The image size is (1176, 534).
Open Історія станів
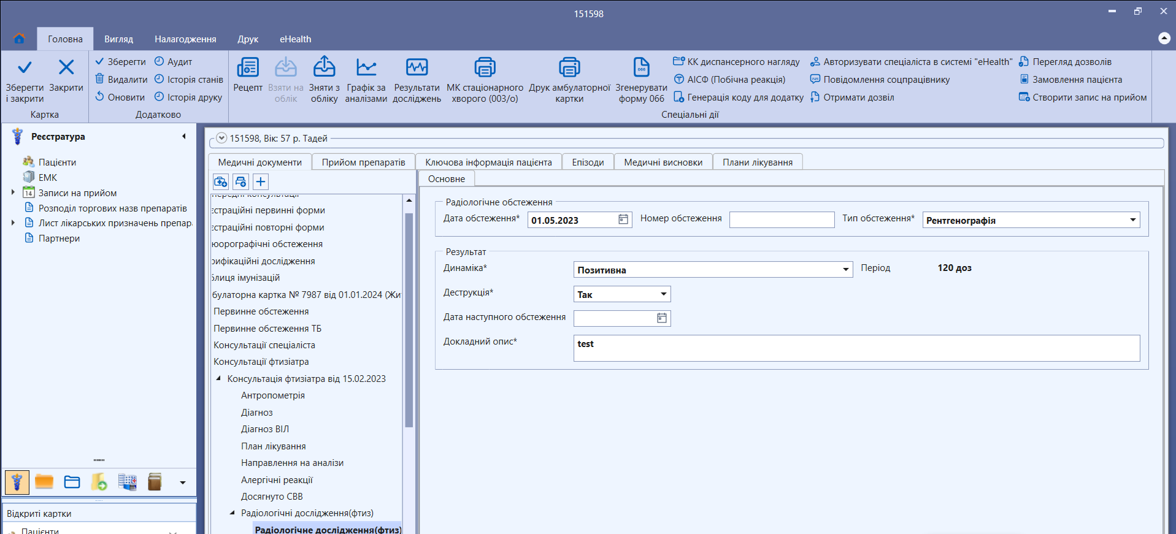[x=188, y=79]
